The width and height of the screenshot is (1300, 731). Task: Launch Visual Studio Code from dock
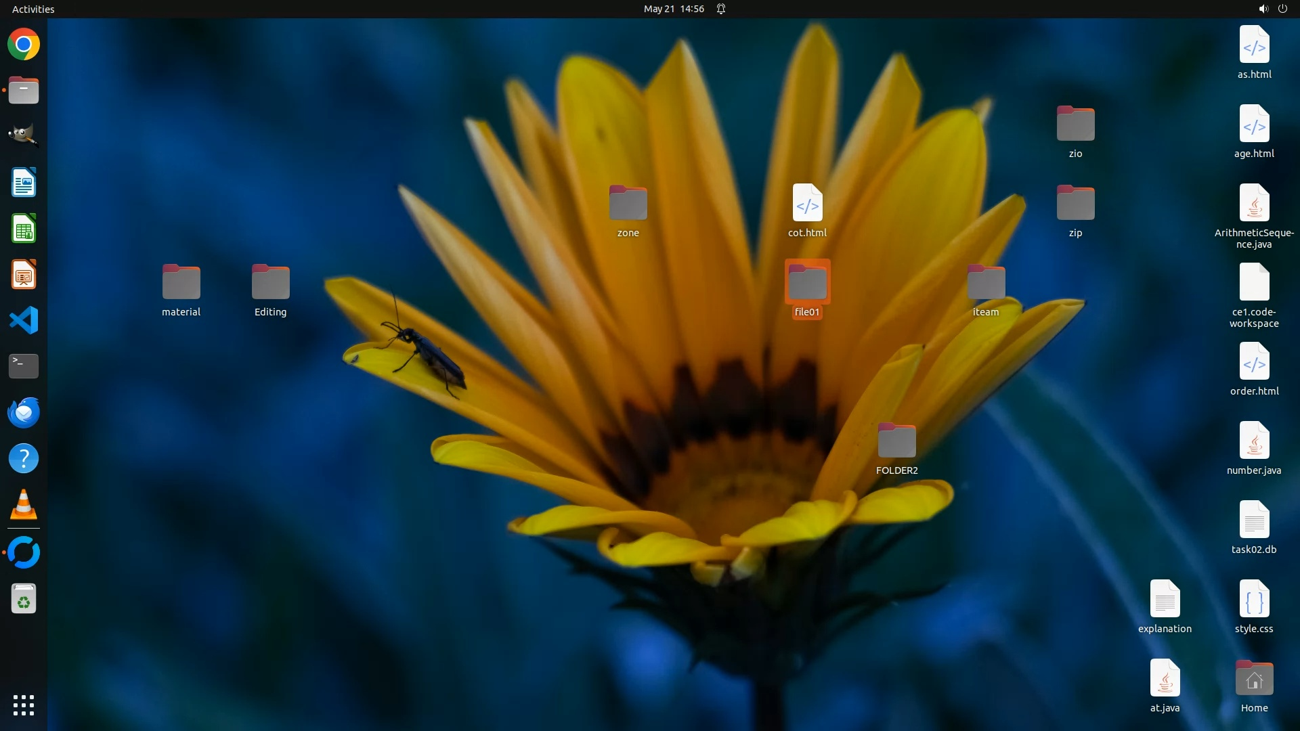click(x=24, y=320)
